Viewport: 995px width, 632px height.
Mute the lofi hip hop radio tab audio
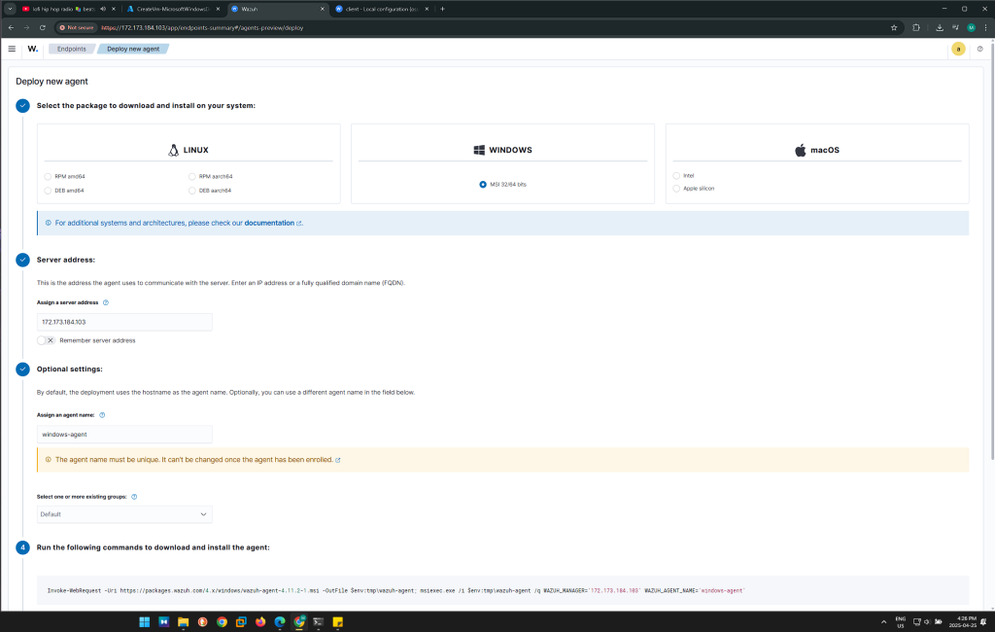click(x=103, y=9)
